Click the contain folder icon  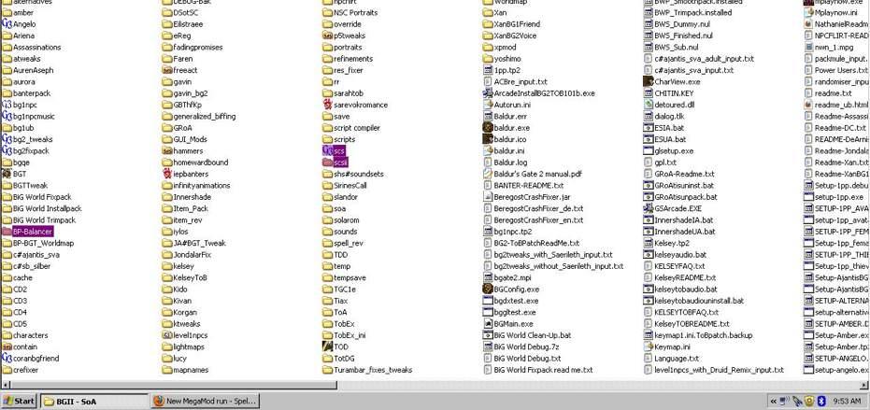coord(7,346)
